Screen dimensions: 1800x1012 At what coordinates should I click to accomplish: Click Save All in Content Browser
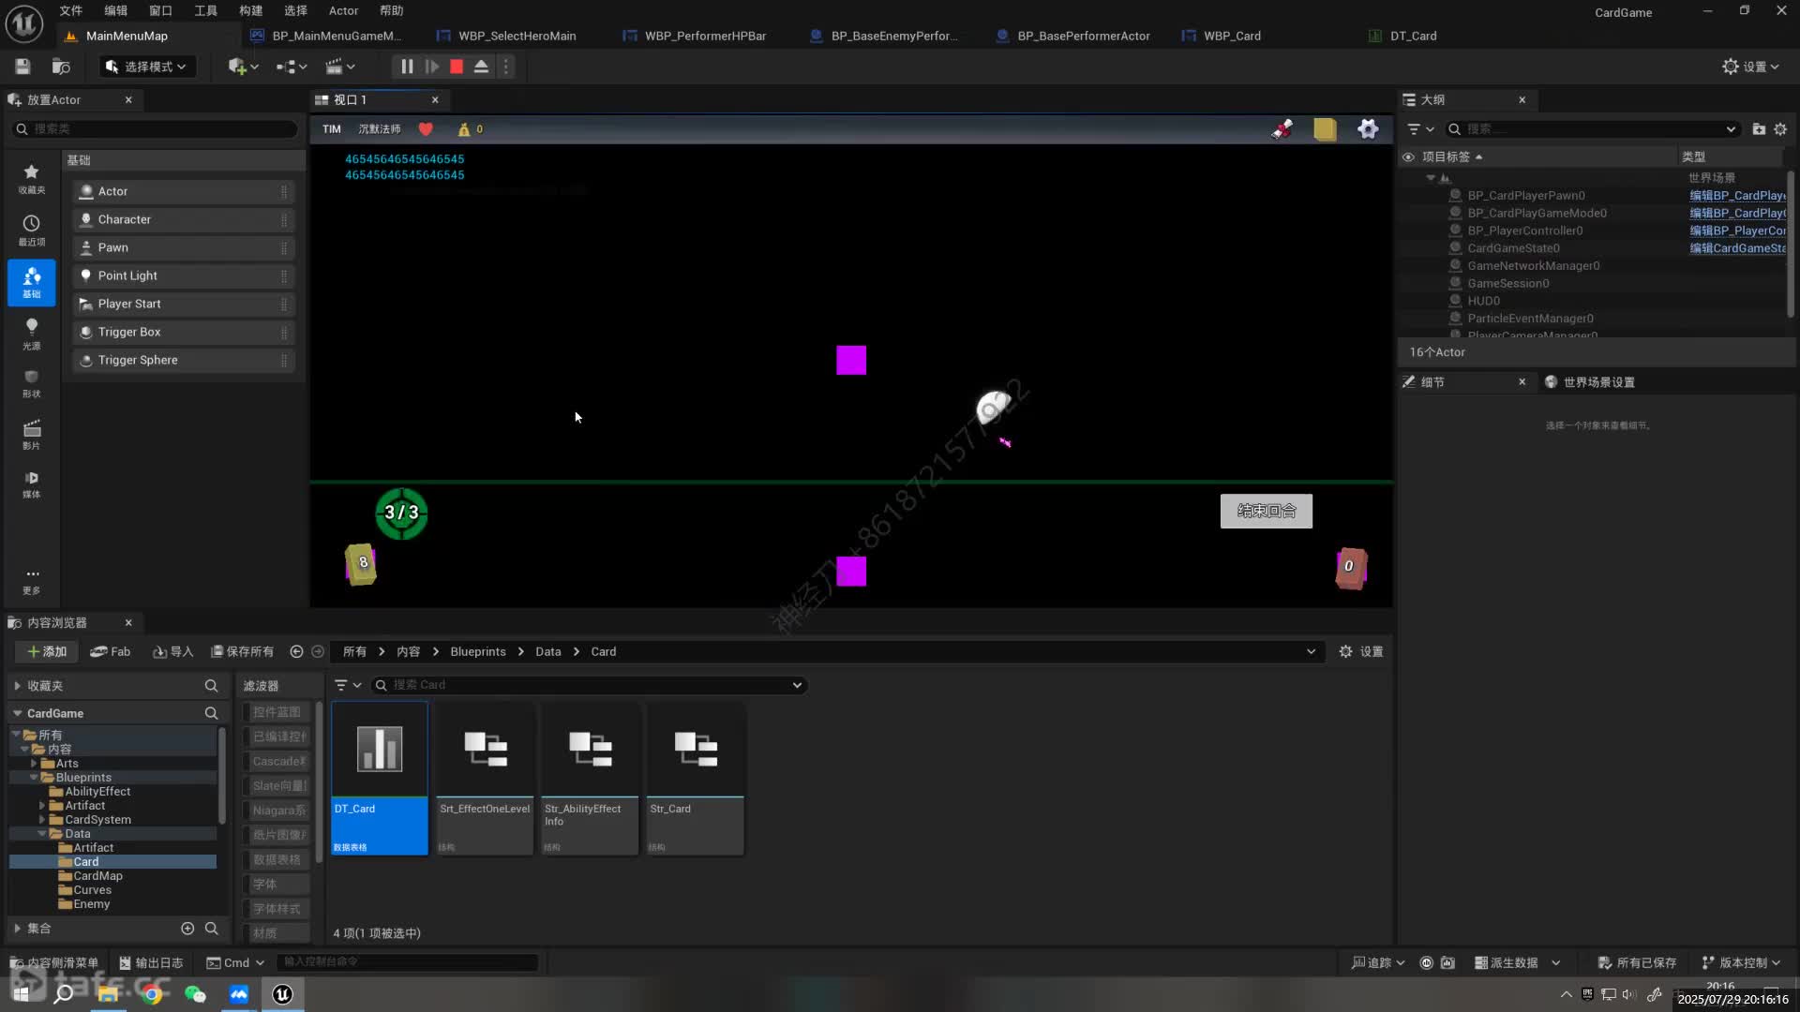[x=243, y=652]
